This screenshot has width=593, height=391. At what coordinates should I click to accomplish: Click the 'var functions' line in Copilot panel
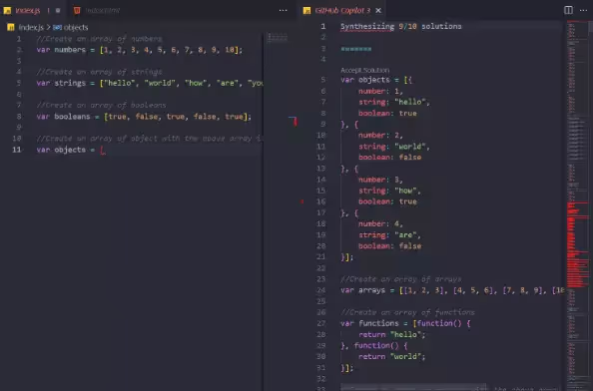pyautogui.click(x=405, y=323)
